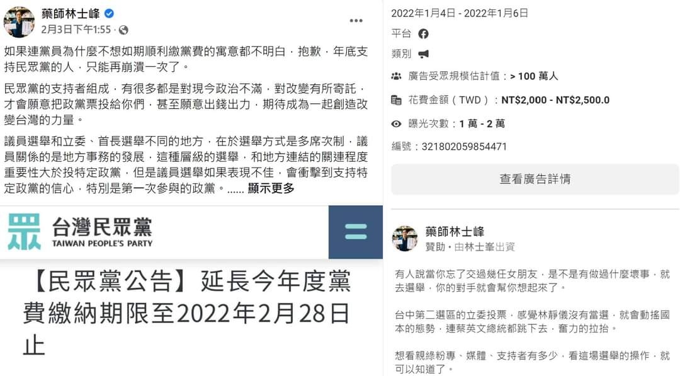The image size is (680, 376).
Task: Click the megaphone category icon
Action: click(x=423, y=54)
